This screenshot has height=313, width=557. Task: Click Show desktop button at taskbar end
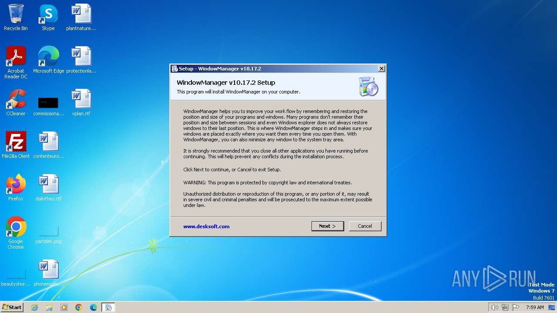point(553,307)
